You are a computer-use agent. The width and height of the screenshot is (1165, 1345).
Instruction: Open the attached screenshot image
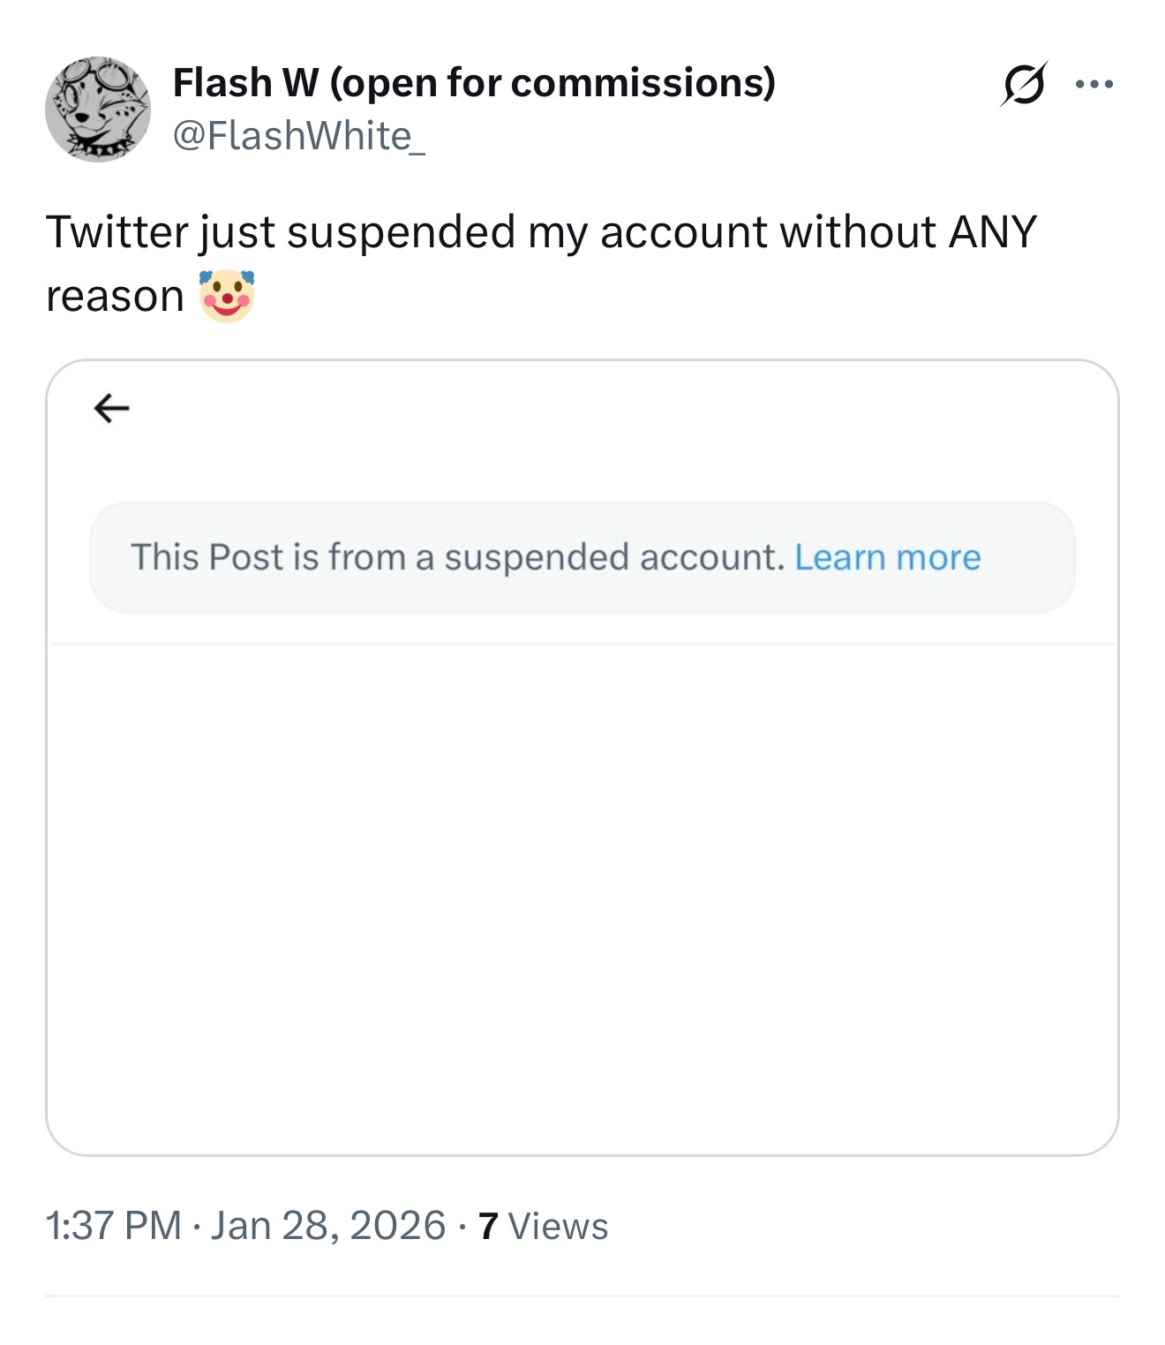coord(582,883)
